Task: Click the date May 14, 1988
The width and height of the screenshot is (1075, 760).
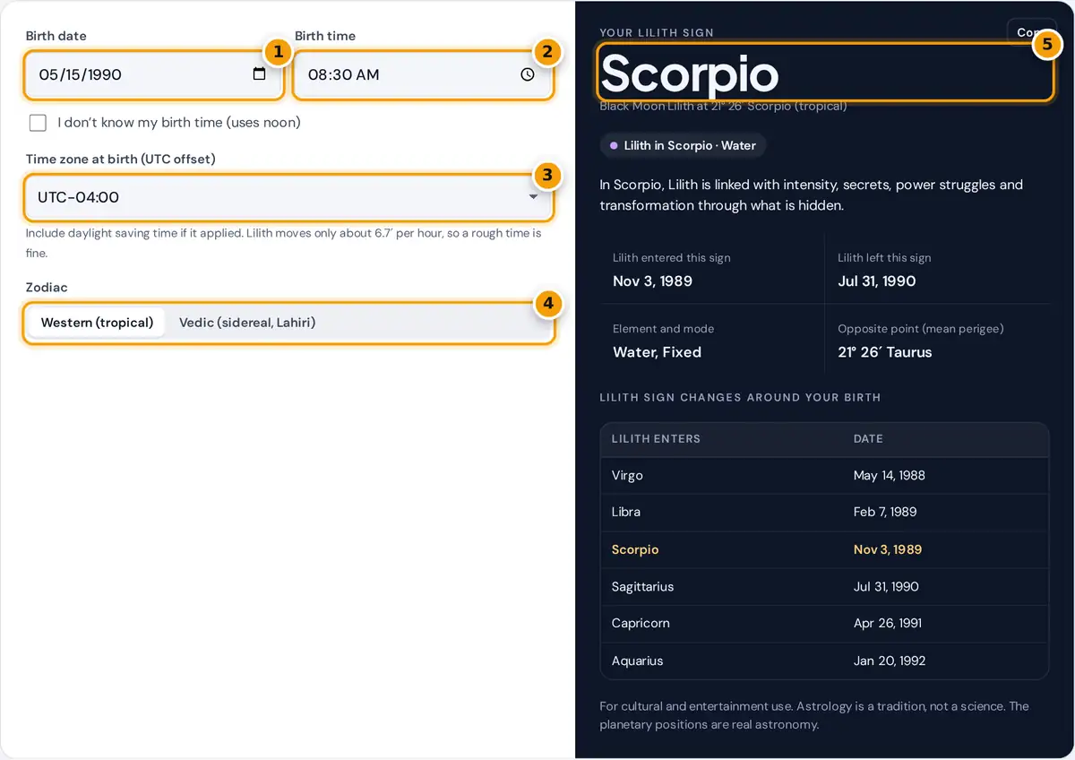Action: (889, 475)
